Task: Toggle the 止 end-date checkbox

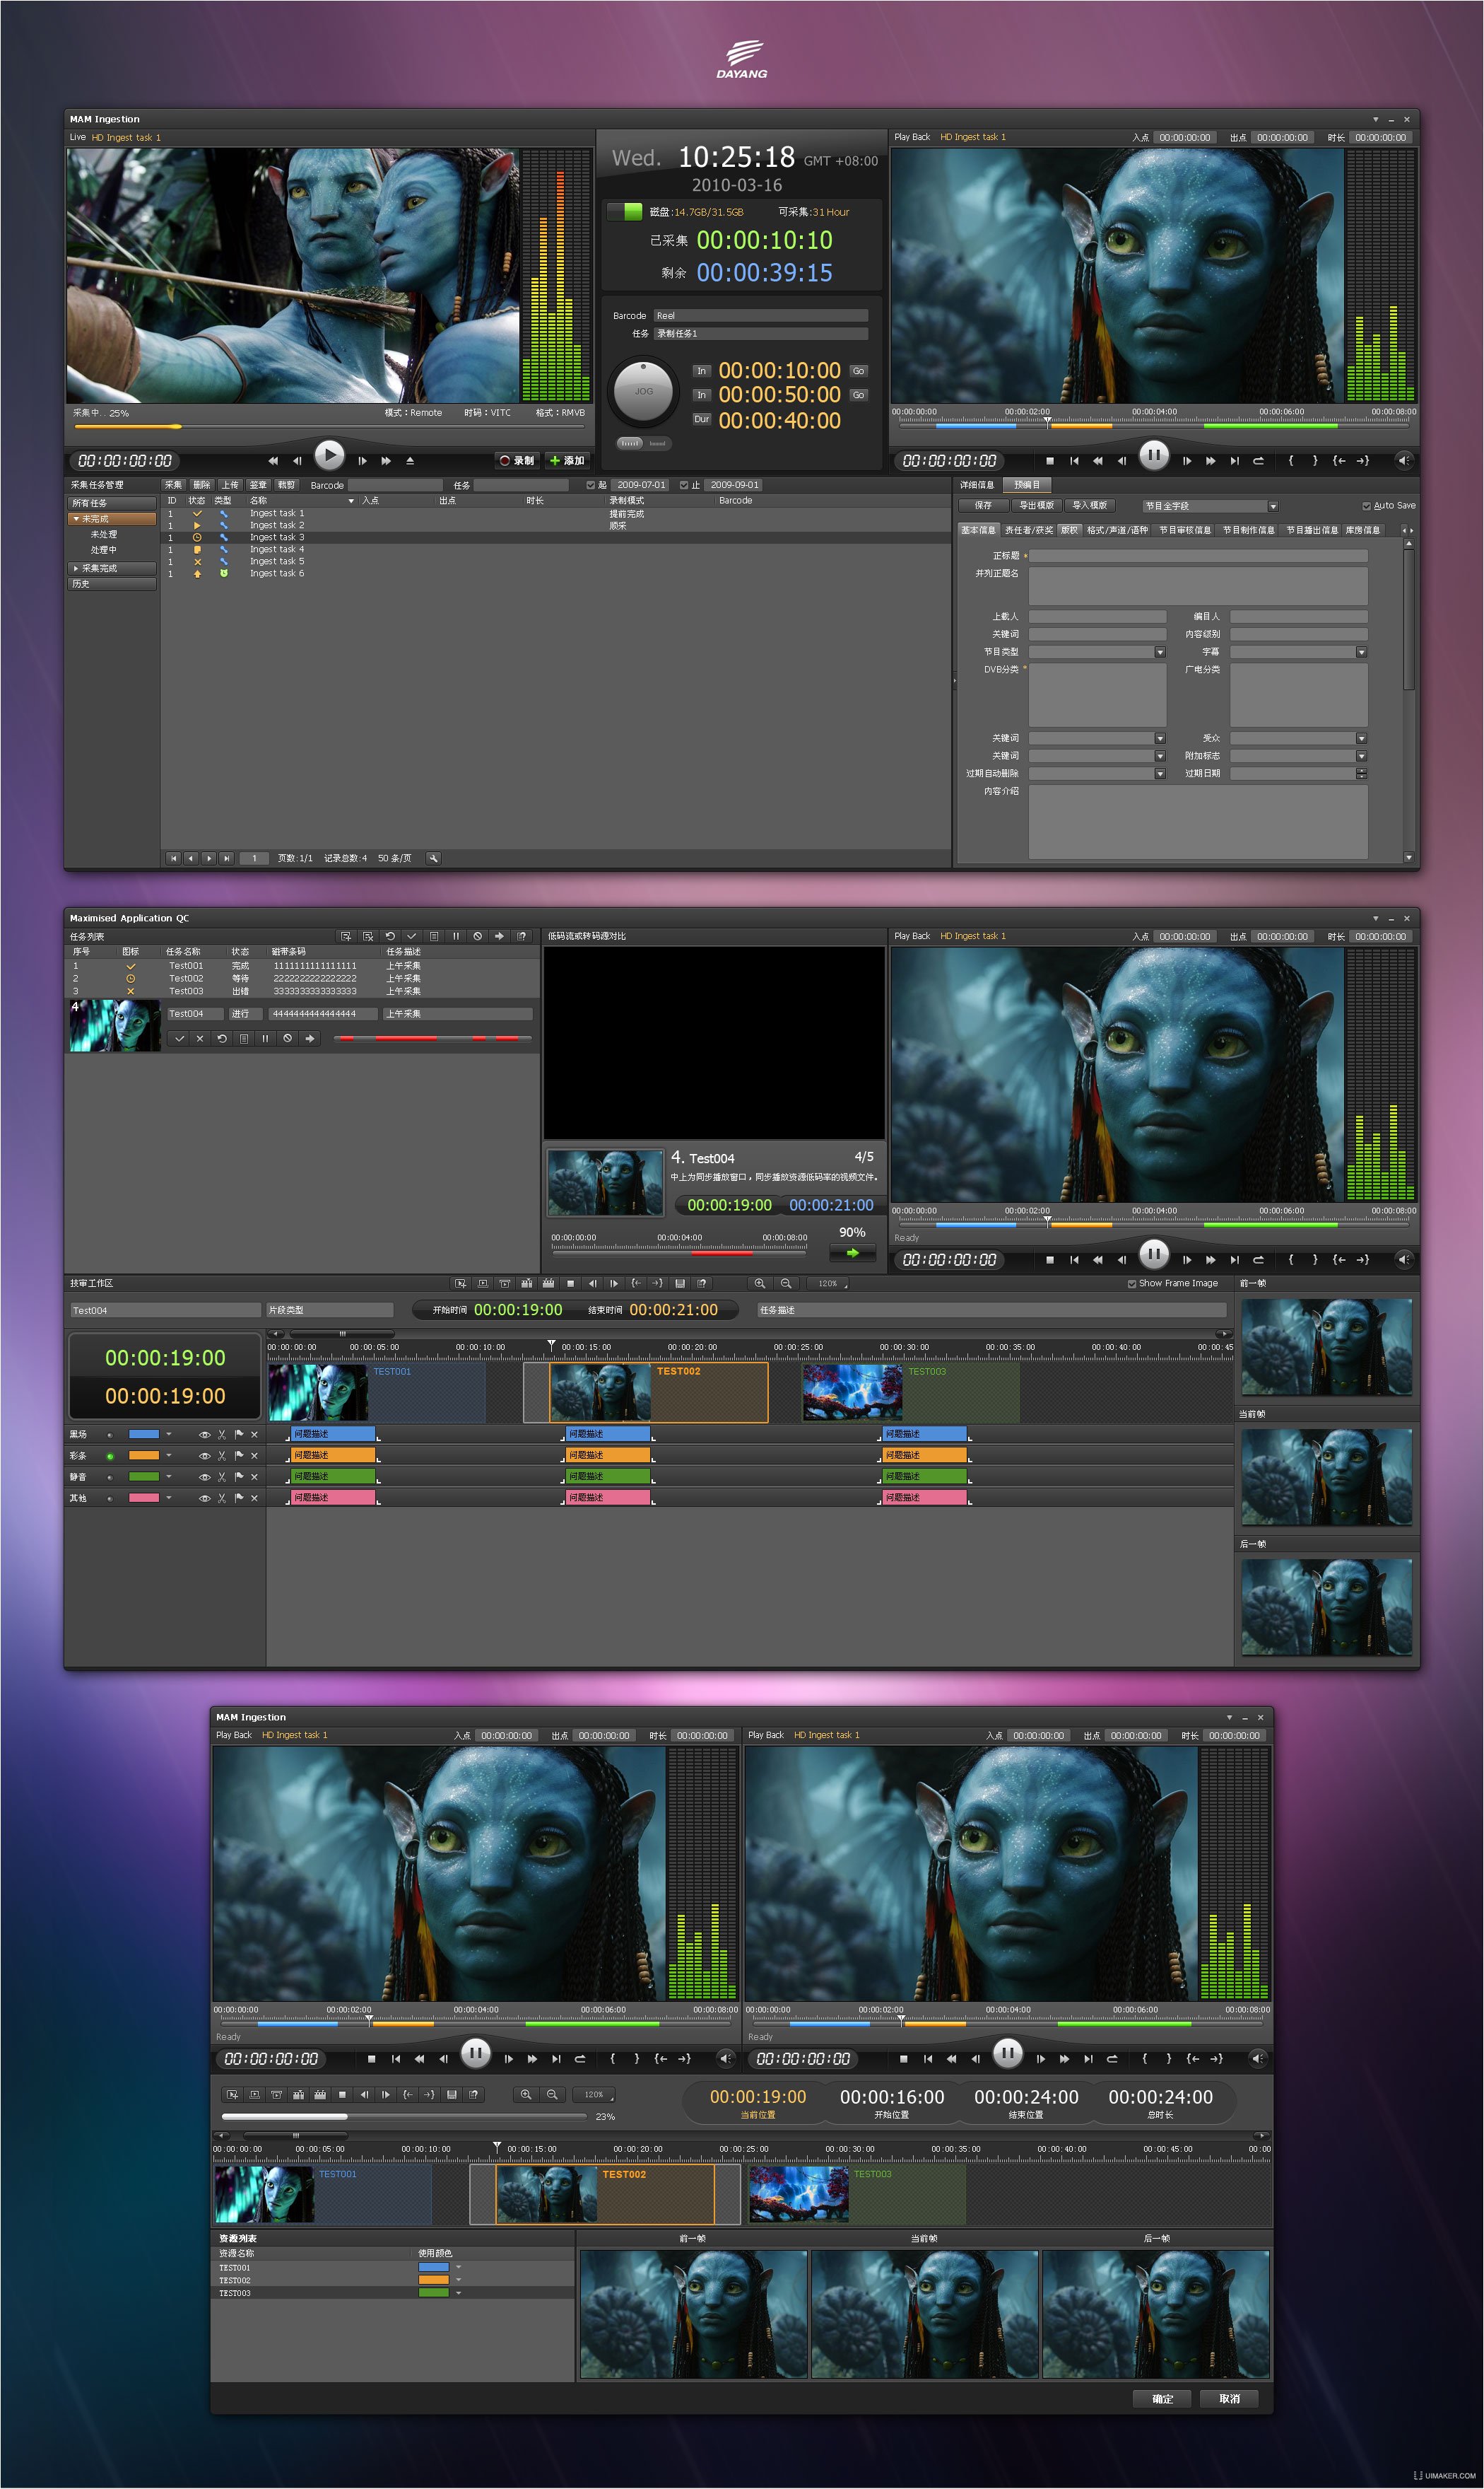Action: (x=684, y=485)
